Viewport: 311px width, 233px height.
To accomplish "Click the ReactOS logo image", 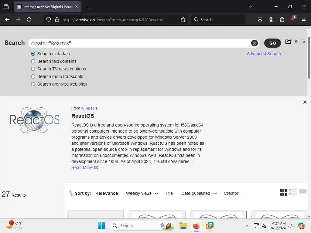I will point(35,120).
